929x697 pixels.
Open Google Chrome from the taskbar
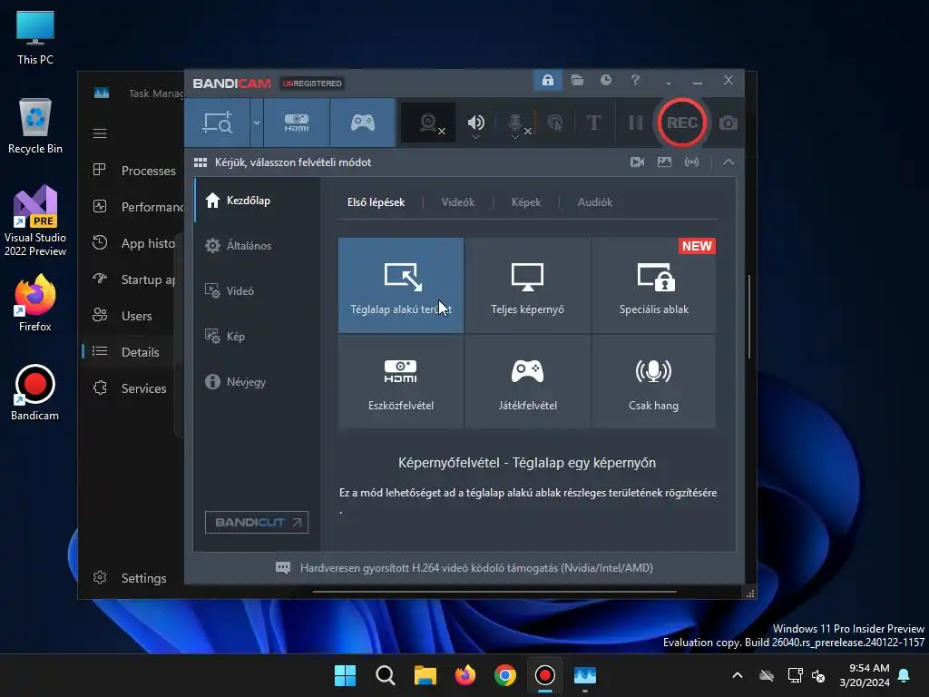click(504, 675)
